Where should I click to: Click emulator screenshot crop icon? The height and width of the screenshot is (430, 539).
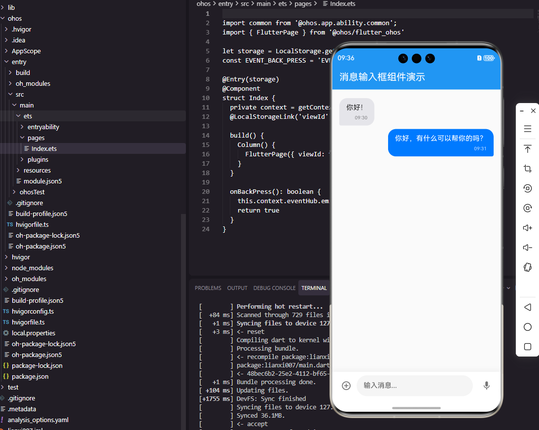pos(528,169)
